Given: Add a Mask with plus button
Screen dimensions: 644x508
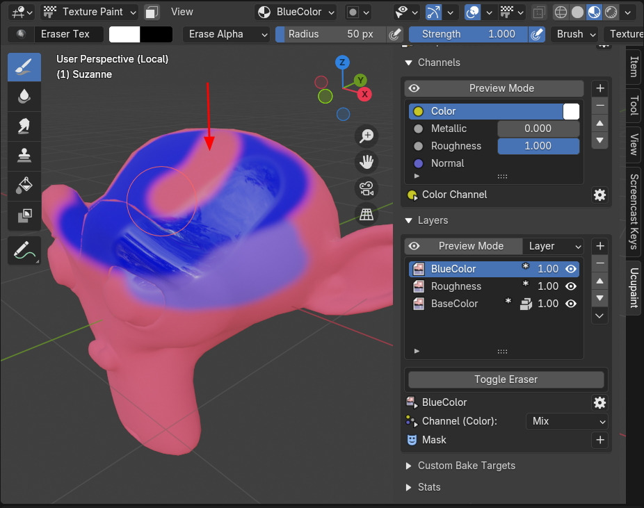Looking at the screenshot, I should 599,440.
